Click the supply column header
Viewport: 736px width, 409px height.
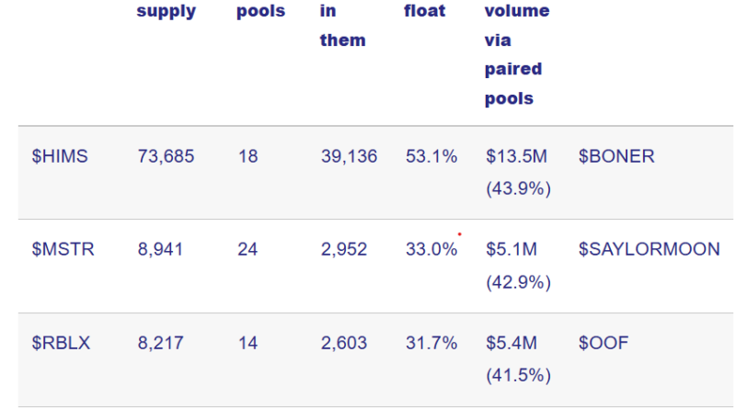(x=167, y=11)
